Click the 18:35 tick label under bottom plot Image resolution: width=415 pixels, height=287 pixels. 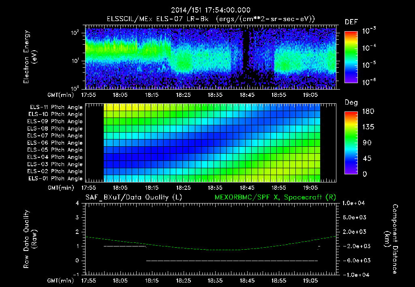(x=215, y=281)
